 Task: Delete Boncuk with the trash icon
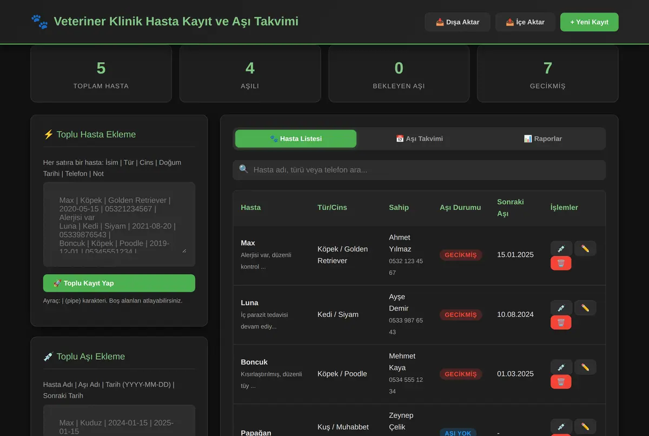tap(561, 382)
